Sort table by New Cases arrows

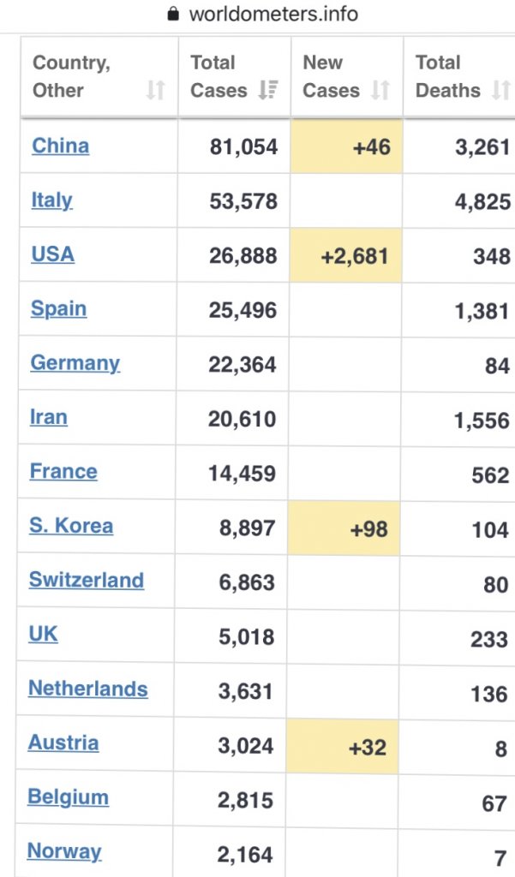[380, 90]
